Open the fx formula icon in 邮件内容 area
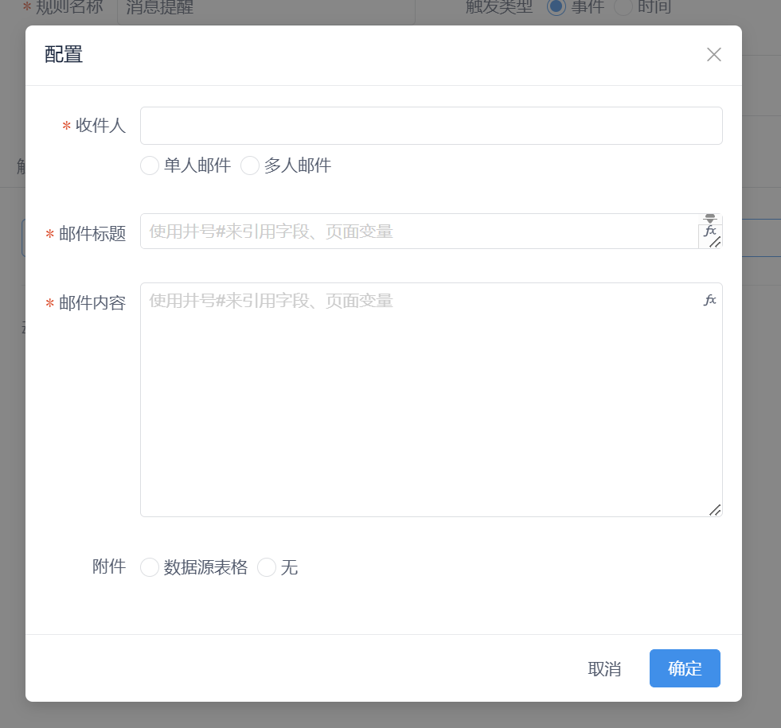 coord(710,300)
